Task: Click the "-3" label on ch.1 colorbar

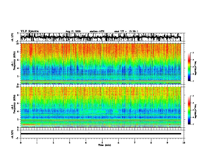Action: click(x=193, y=53)
